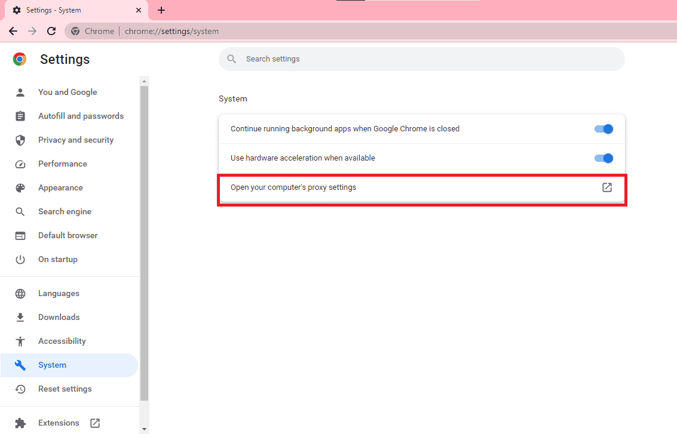Go to the Languages section
This screenshot has width=677, height=434.
pos(59,293)
